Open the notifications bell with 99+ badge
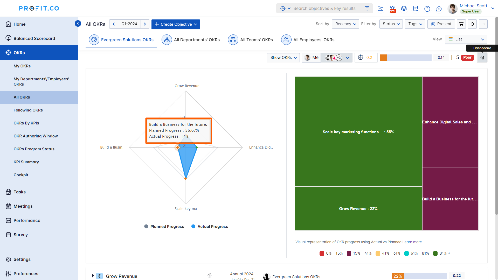The width and height of the screenshot is (498, 280). click(392, 9)
